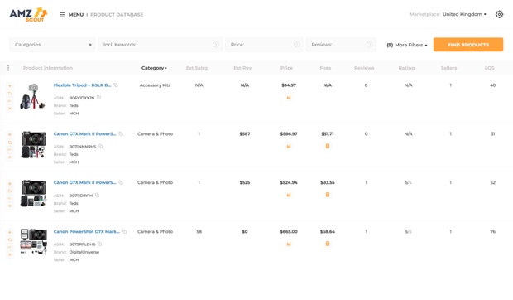Expand the Categories dropdown

point(52,45)
